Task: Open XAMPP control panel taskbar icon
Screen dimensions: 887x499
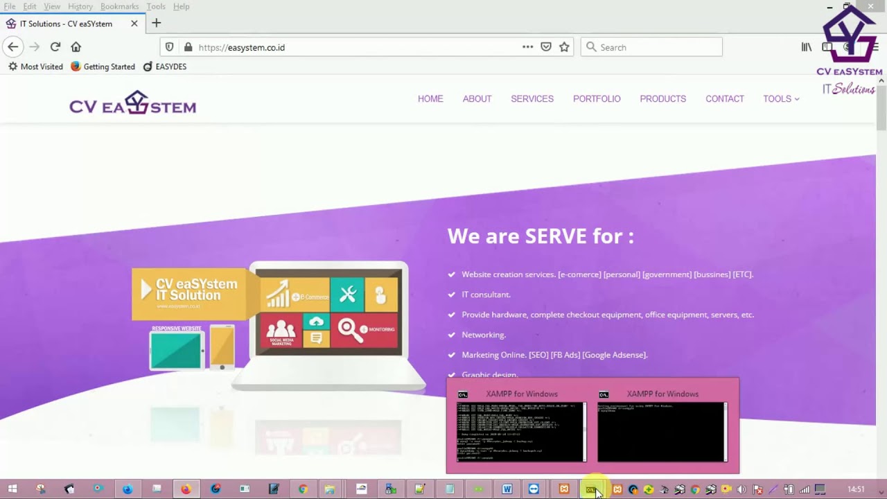Action: click(x=564, y=489)
